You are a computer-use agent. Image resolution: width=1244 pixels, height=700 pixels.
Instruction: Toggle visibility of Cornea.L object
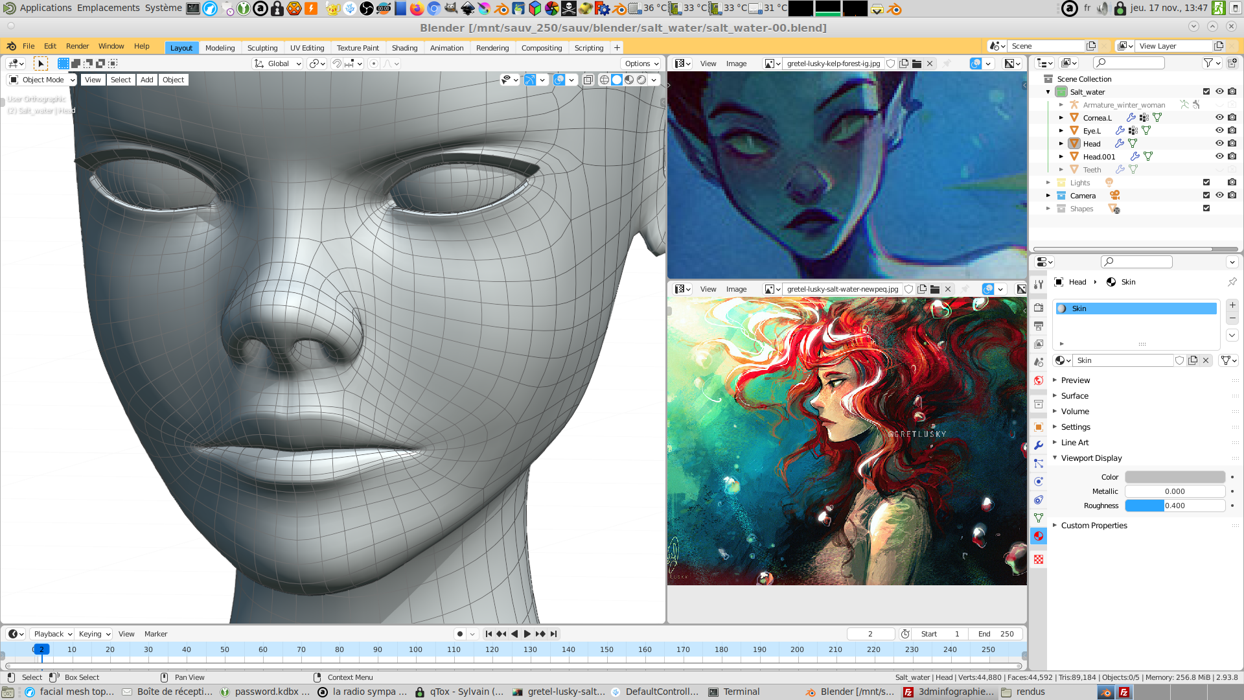pos(1219,117)
